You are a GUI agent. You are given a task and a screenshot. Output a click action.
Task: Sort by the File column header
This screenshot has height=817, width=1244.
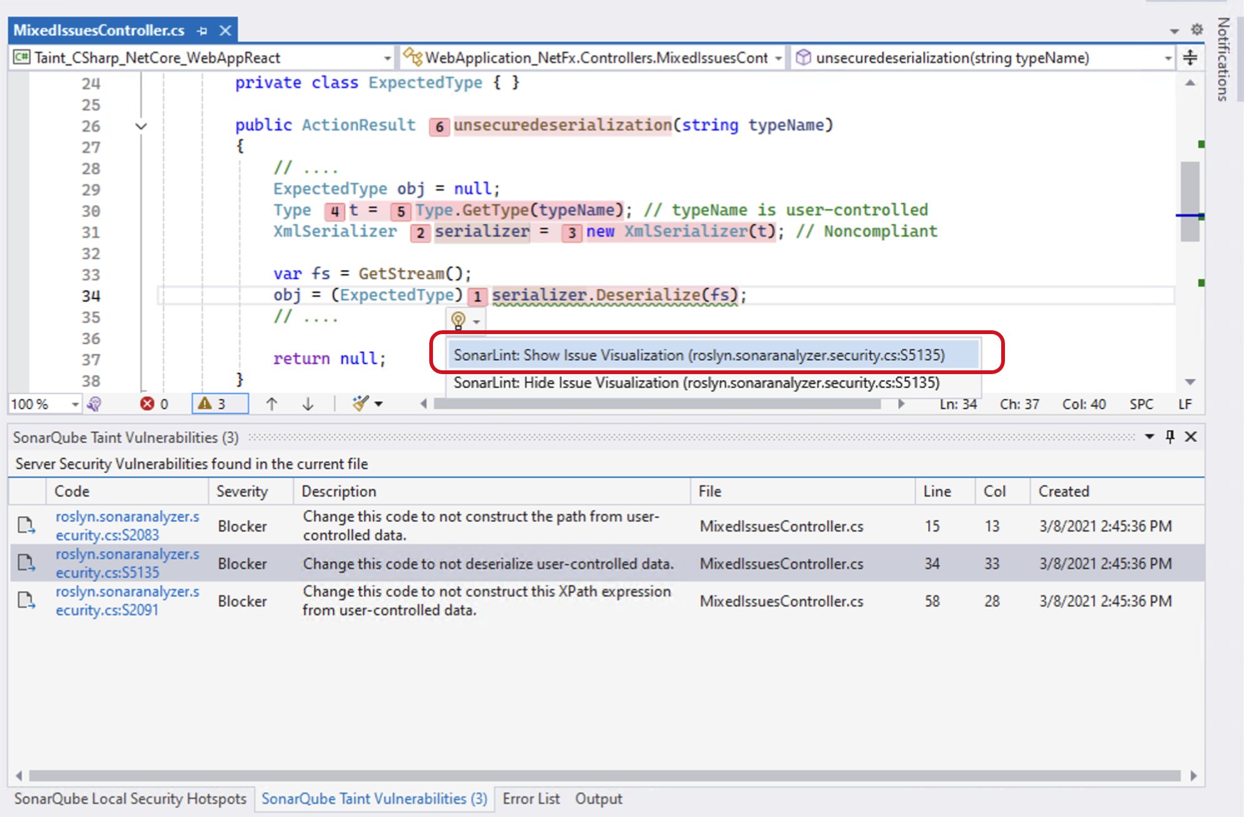(x=803, y=492)
